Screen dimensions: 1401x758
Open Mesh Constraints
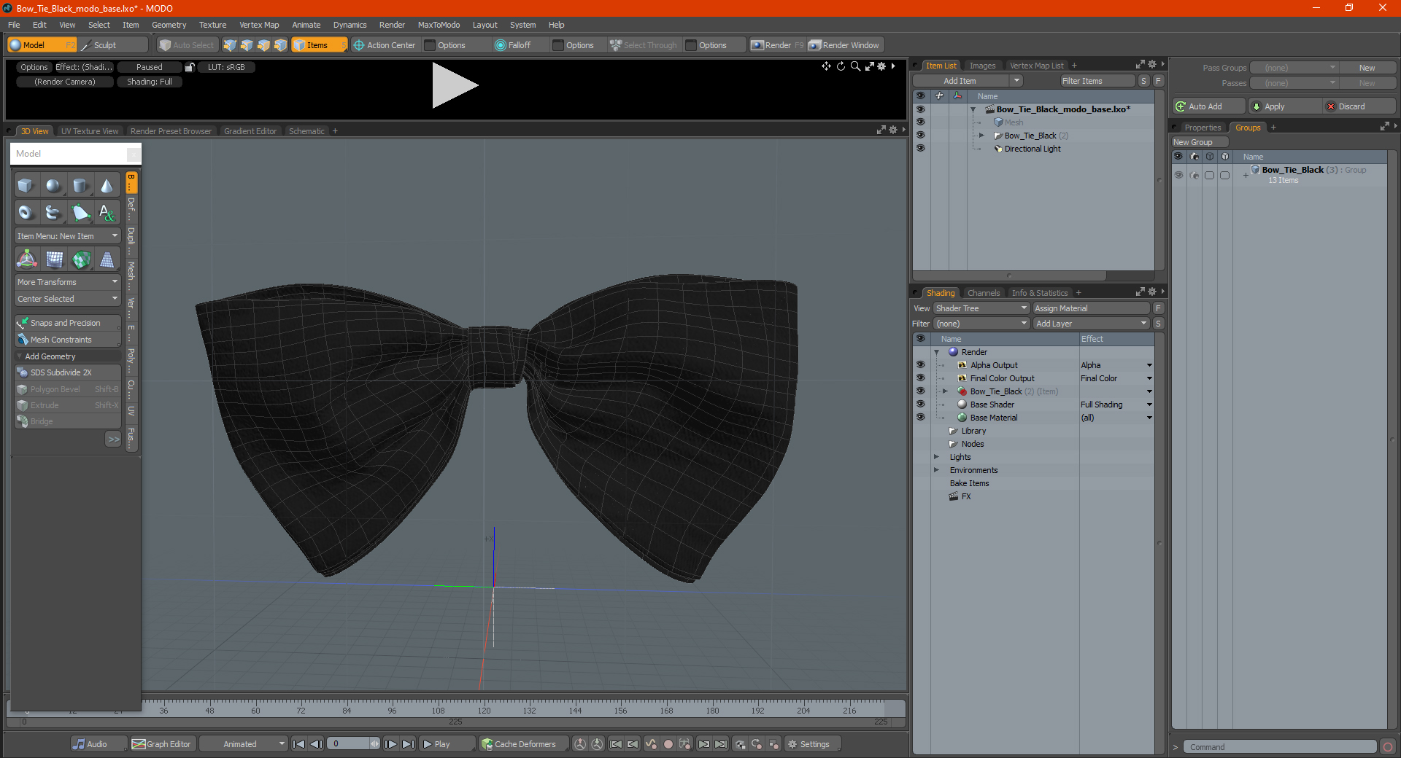coord(67,340)
